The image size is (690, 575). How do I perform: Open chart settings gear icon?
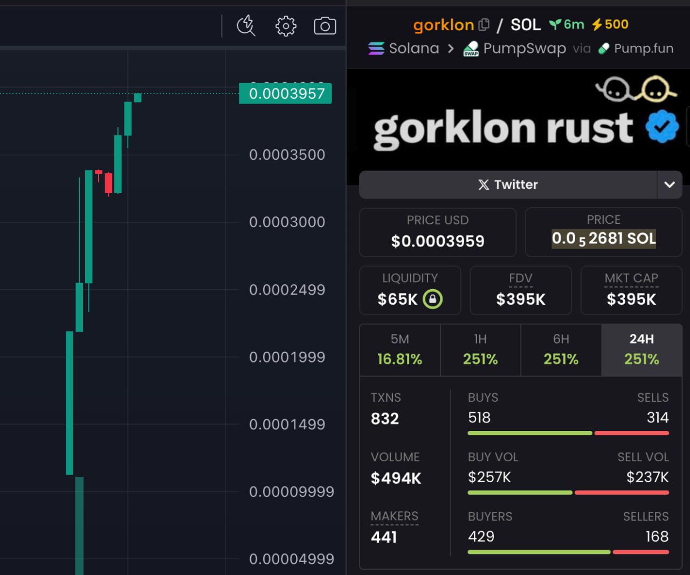286,26
